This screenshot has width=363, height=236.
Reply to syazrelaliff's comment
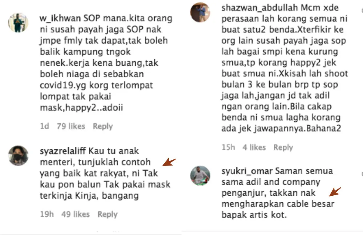click(107, 214)
